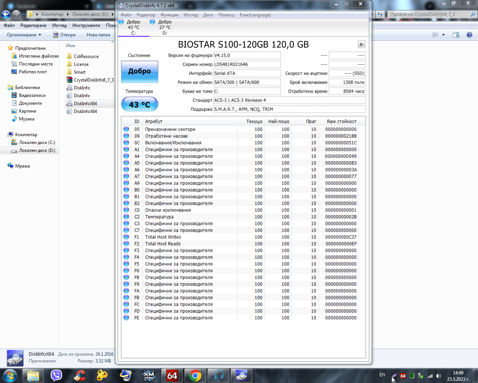Screen dimensions: 478x383
Task: Click the blue status orb for attribute 05
Action: (126, 129)
